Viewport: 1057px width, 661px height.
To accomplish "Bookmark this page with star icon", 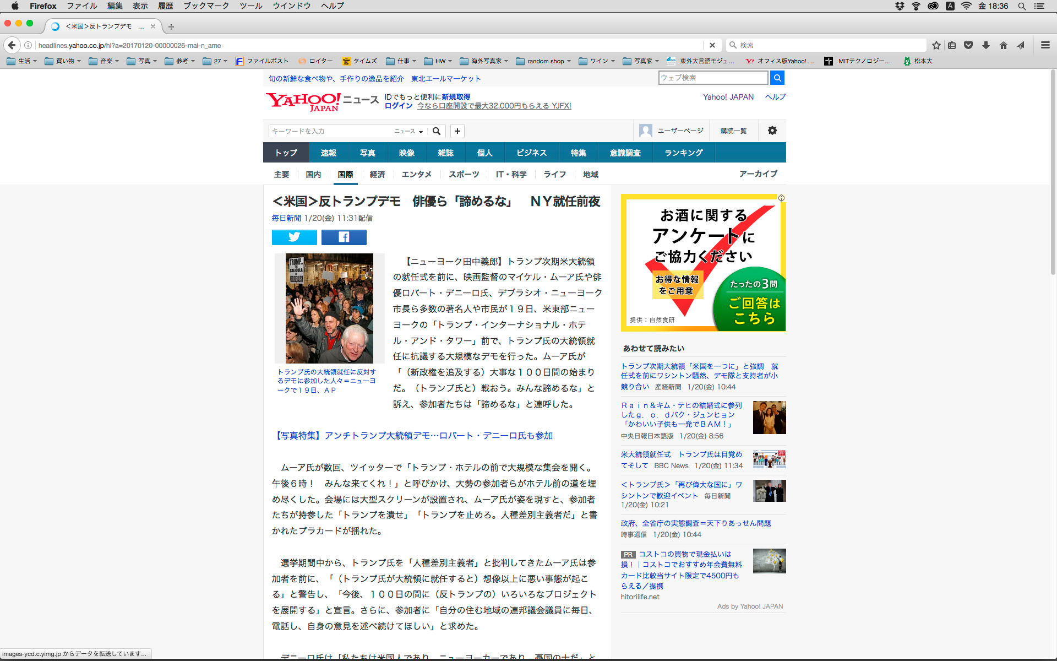I will pyautogui.click(x=936, y=45).
